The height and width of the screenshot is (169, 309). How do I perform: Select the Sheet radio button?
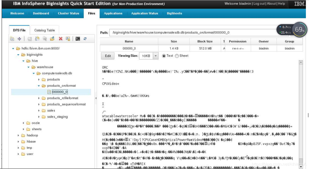point(177,56)
